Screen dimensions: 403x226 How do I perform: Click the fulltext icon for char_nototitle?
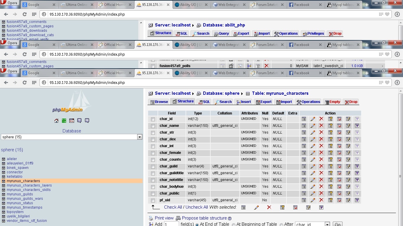(357, 180)
